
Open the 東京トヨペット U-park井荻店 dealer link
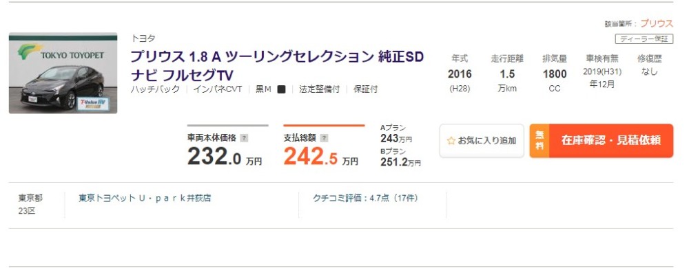(145, 198)
